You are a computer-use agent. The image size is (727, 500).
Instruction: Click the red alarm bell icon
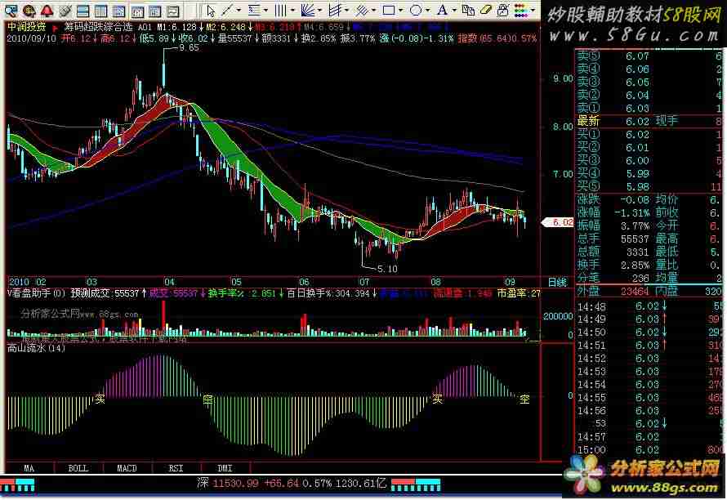pyautogui.click(x=47, y=11)
